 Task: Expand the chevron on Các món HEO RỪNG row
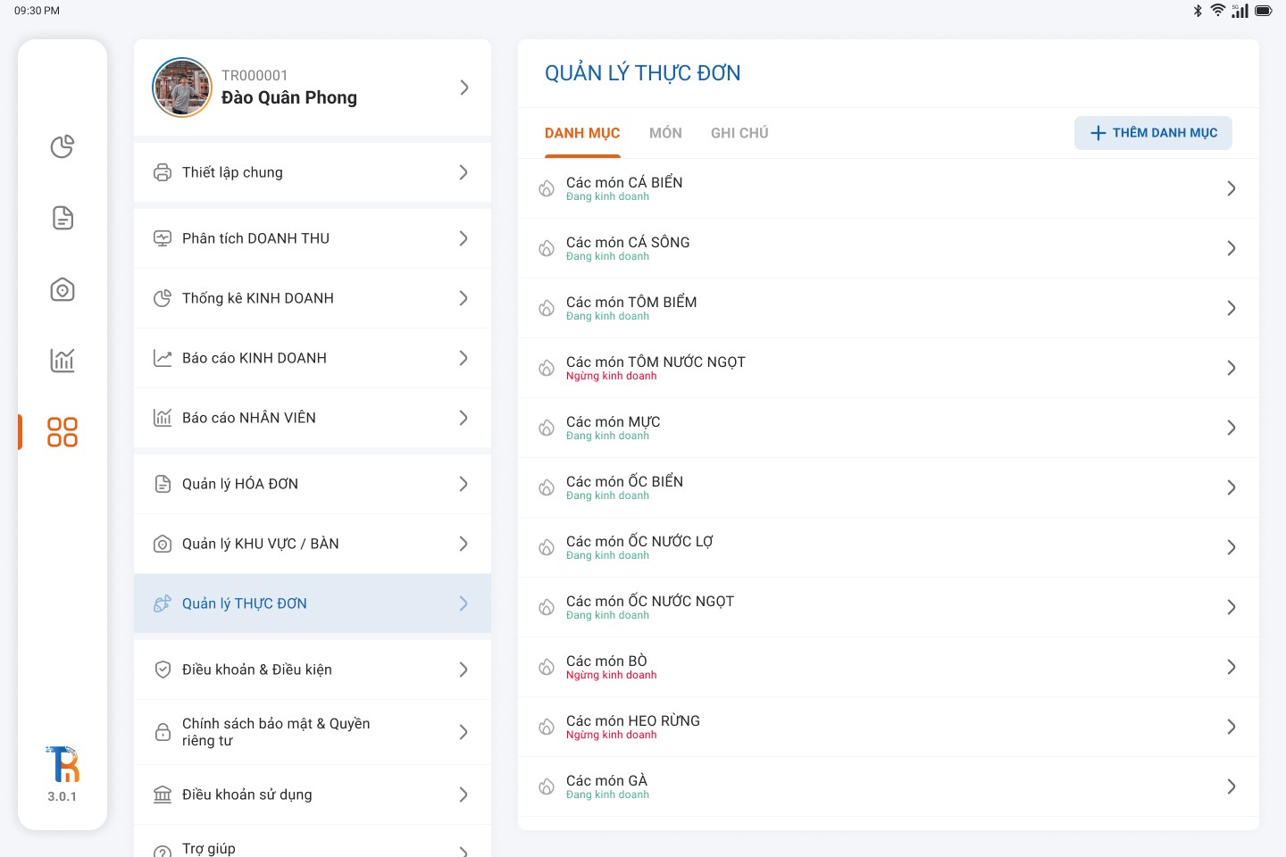(x=1232, y=727)
